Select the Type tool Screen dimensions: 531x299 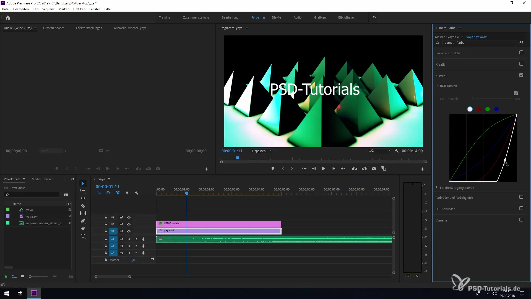(83, 236)
